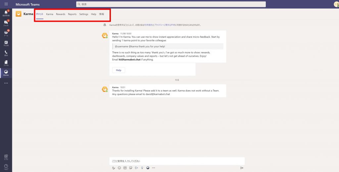Select the Karma app in left sidebar
This screenshot has height=172, width=339.
tap(6, 73)
